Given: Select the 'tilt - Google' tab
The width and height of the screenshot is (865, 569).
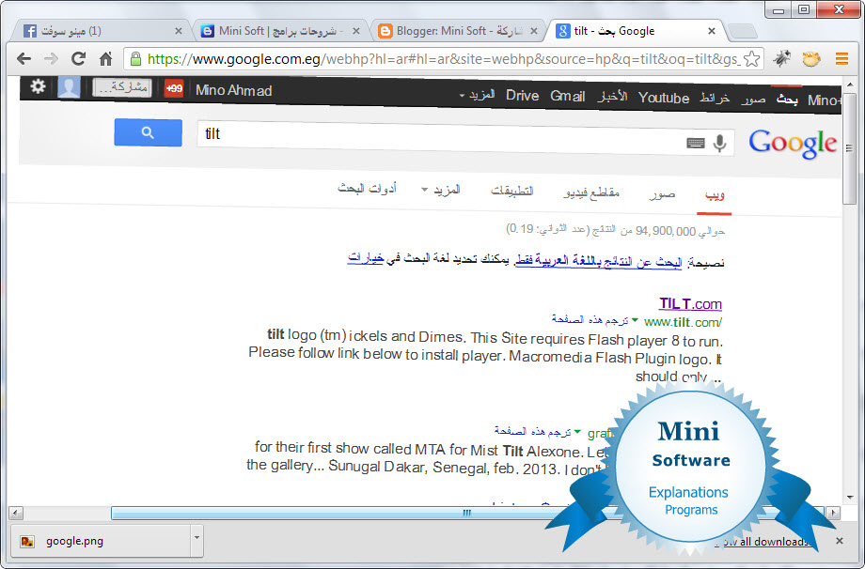Looking at the screenshot, I should tap(634, 31).
